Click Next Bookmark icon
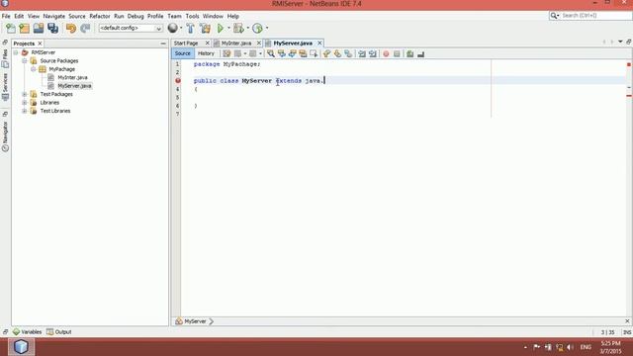Screen dimensions: 633x356 pyautogui.click(x=337, y=53)
